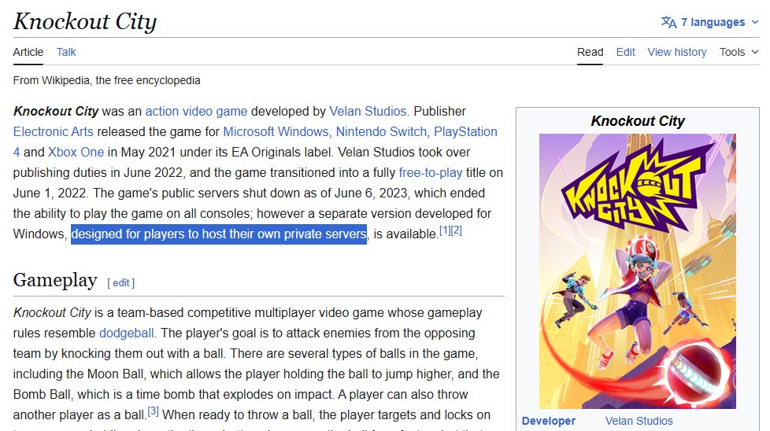This screenshot has width=770, height=431.
Task: Expand the Tools menu chevron
Action: pos(755,52)
